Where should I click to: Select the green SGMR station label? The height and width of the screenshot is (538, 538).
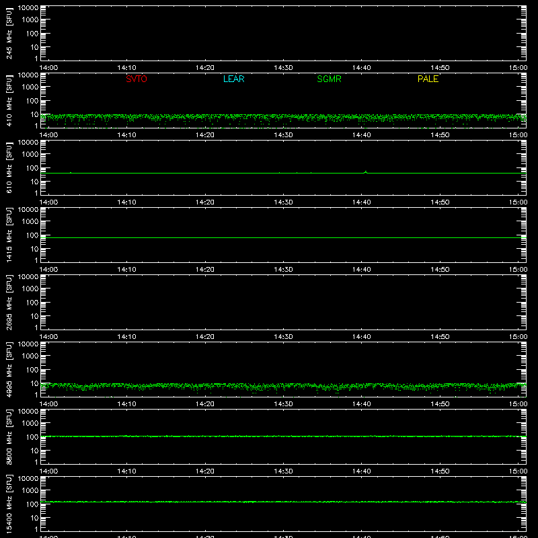click(329, 79)
